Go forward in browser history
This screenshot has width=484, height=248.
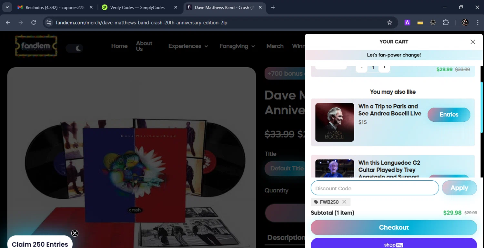[x=21, y=23]
